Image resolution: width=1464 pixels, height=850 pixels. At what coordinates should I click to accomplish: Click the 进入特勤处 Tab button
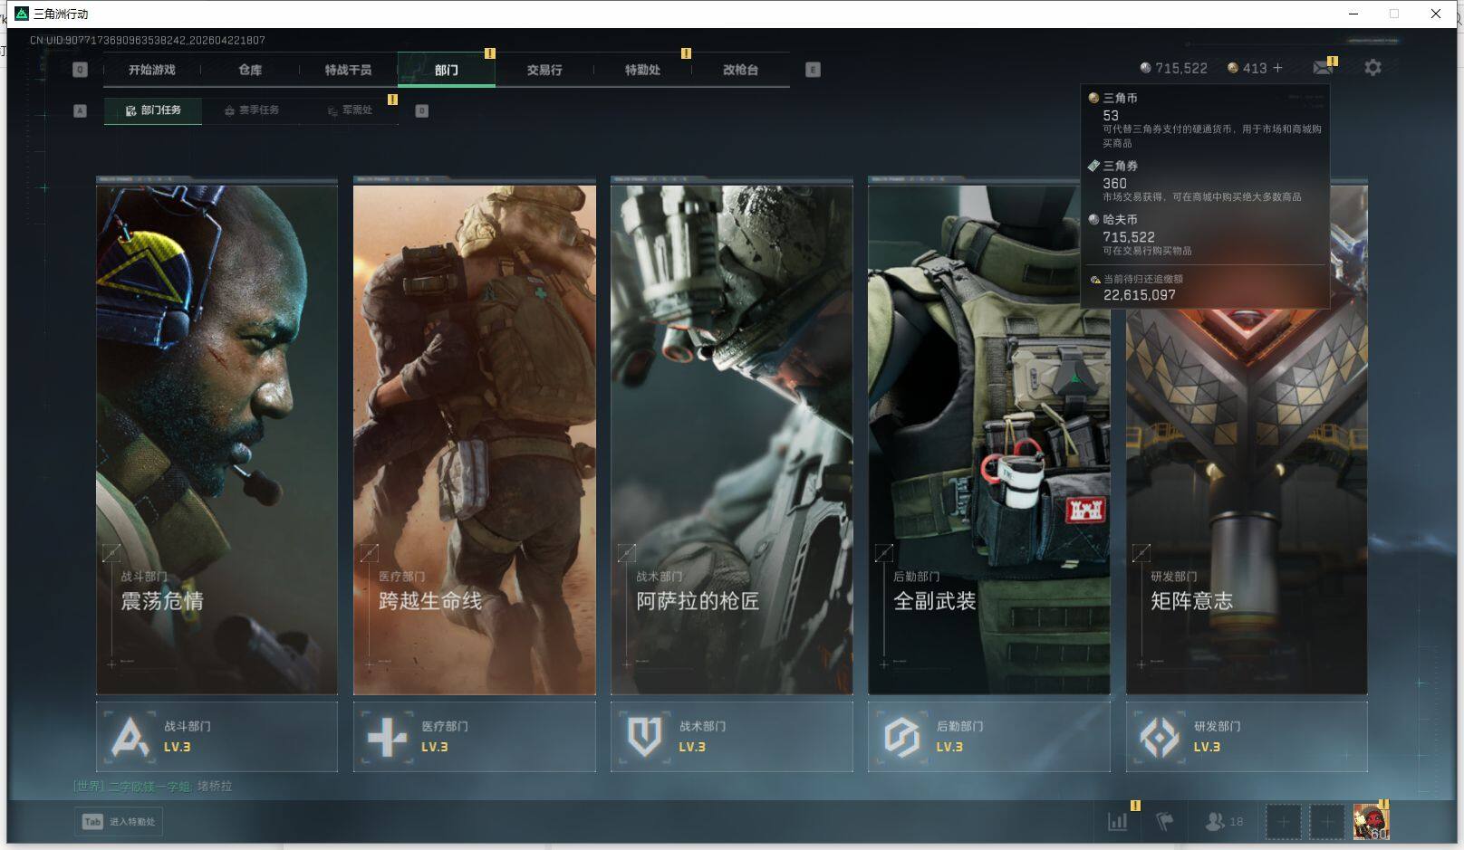coord(119,822)
